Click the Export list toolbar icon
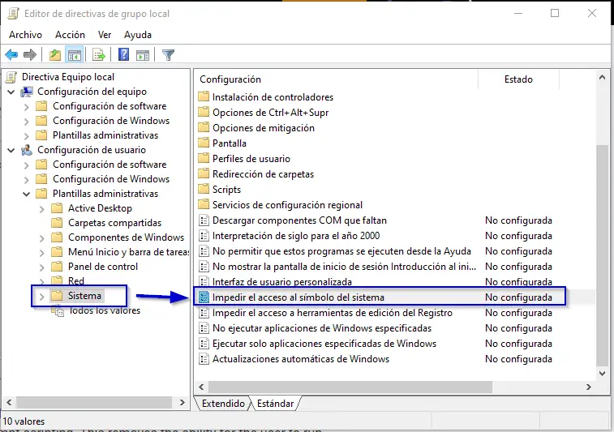The width and height of the screenshot is (614, 432). 98,55
